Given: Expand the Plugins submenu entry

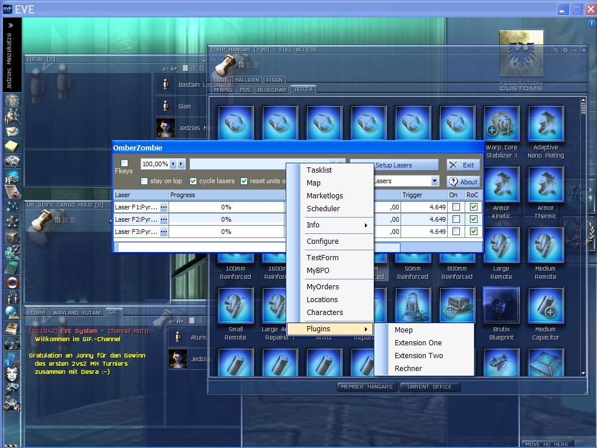Looking at the screenshot, I should (330, 329).
